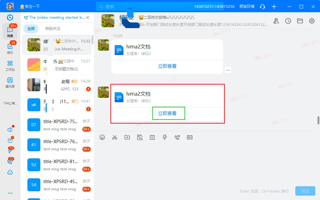This screenshot has width=320, height=200.
Task: Open chat history clock icon
Action: (288, 21)
